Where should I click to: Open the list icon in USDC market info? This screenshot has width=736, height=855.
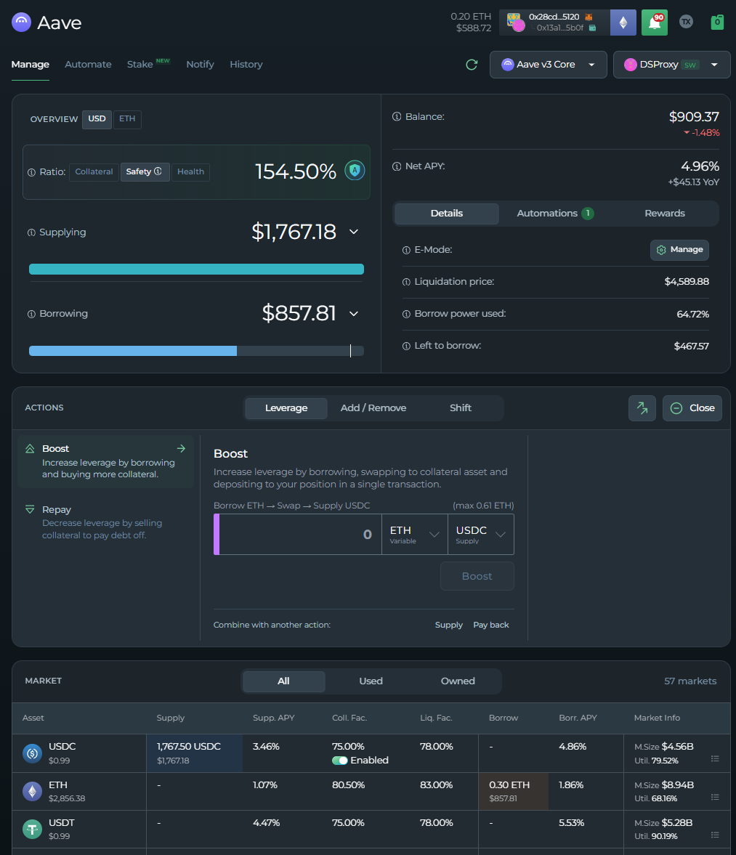(715, 758)
